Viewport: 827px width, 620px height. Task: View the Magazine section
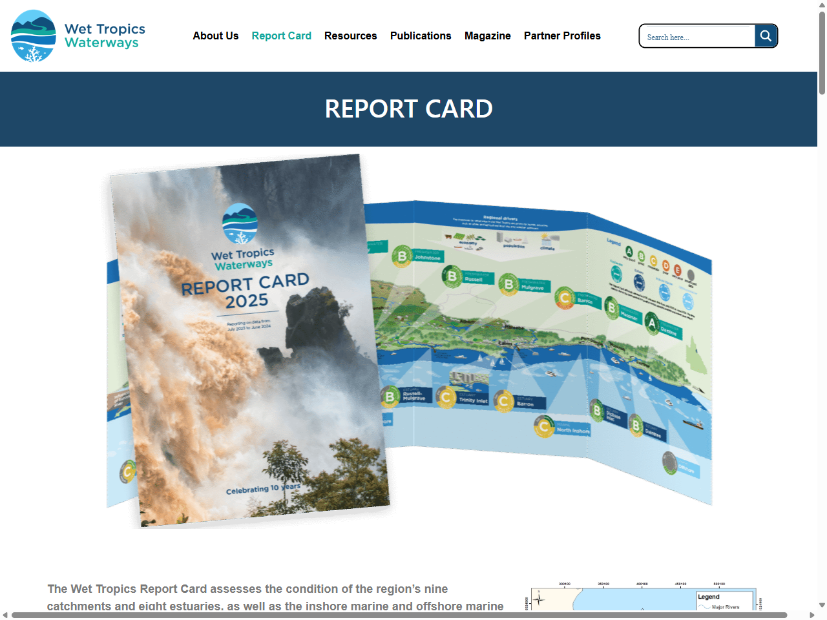[488, 36]
